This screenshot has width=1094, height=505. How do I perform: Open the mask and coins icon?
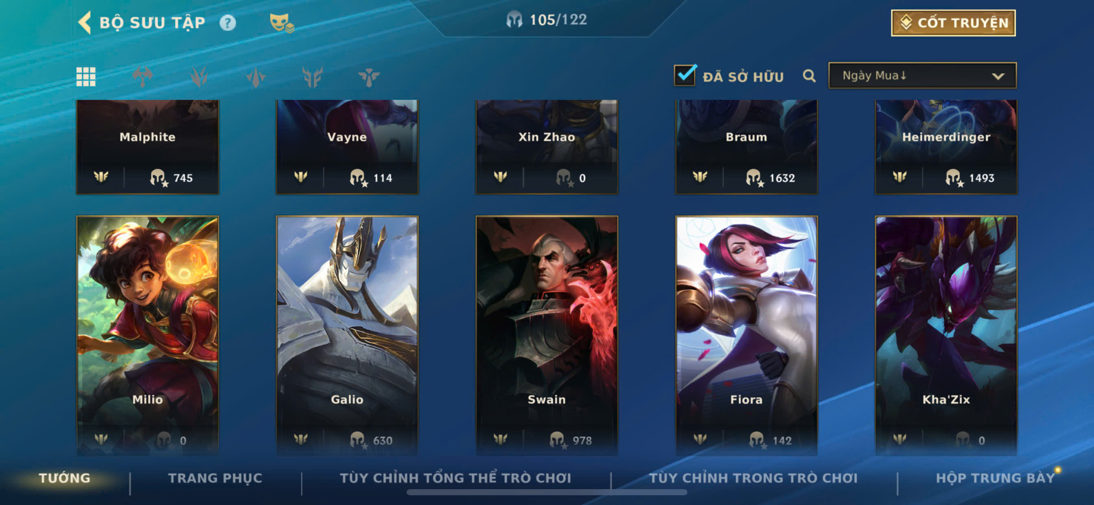282,22
